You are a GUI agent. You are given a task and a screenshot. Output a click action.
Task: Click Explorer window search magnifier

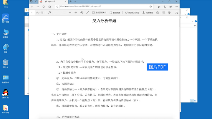(195, 26)
